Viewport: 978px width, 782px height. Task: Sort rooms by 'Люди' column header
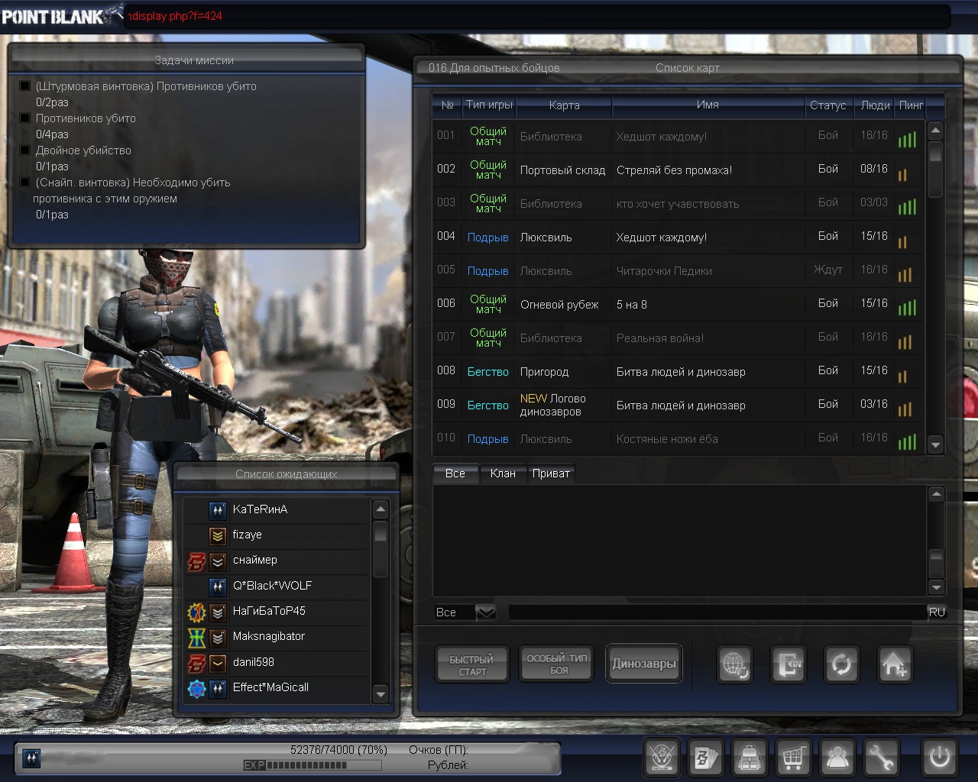[x=875, y=105]
